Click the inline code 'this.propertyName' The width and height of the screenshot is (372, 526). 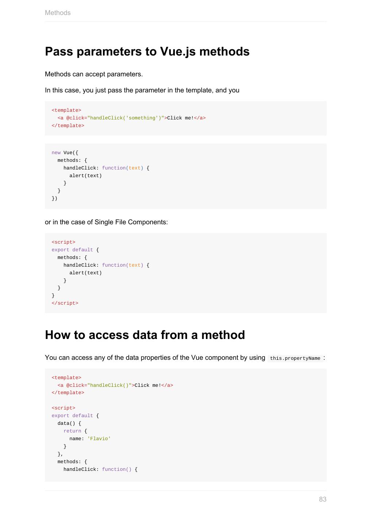(x=295, y=358)
